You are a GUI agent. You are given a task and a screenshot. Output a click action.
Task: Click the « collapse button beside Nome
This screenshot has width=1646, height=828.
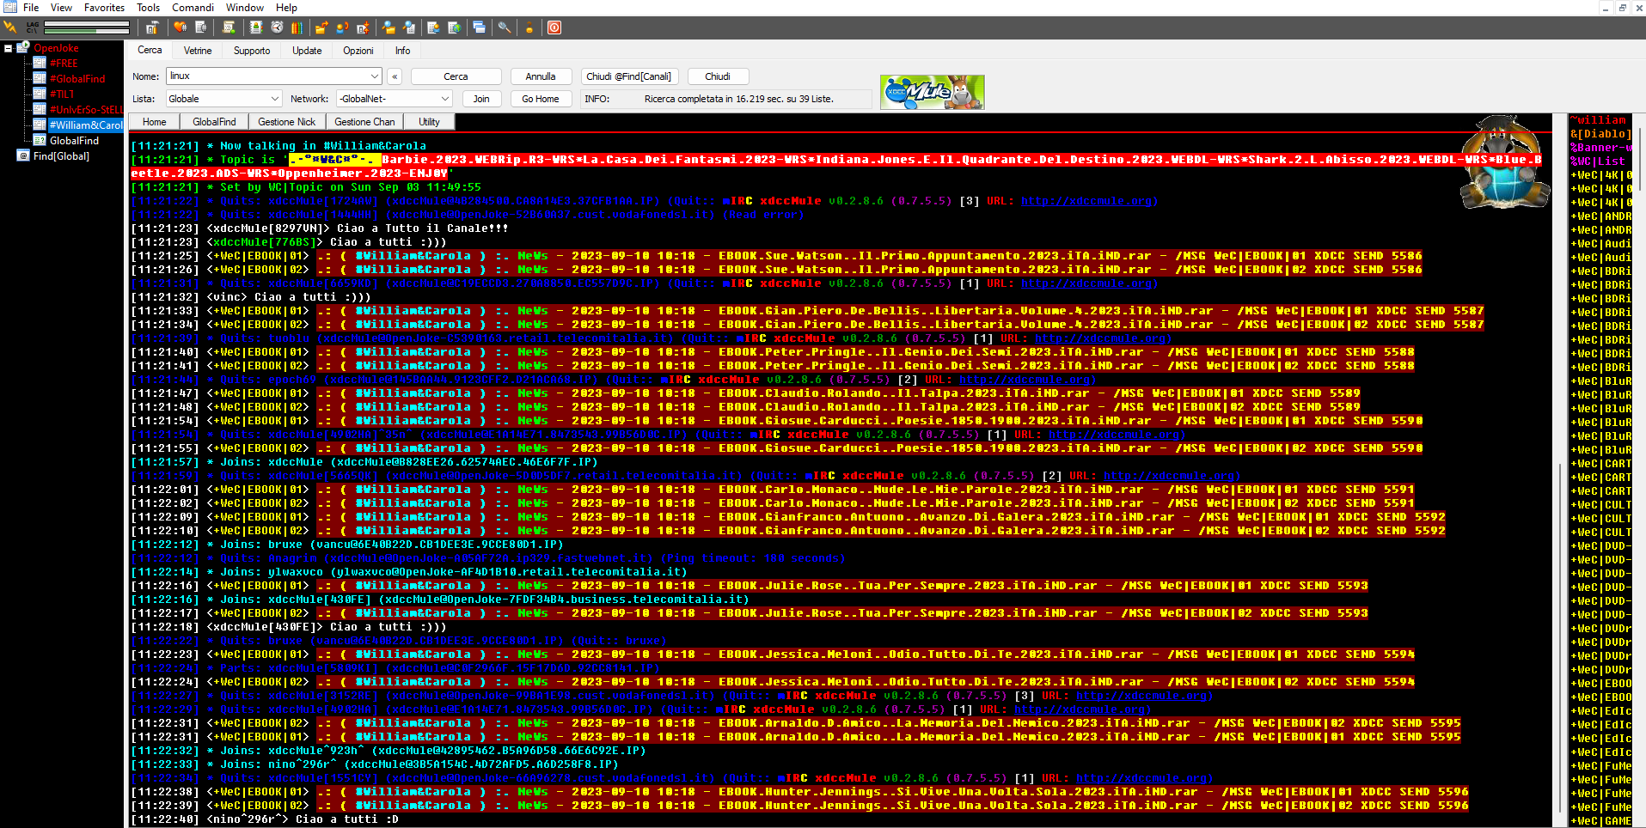coord(395,76)
